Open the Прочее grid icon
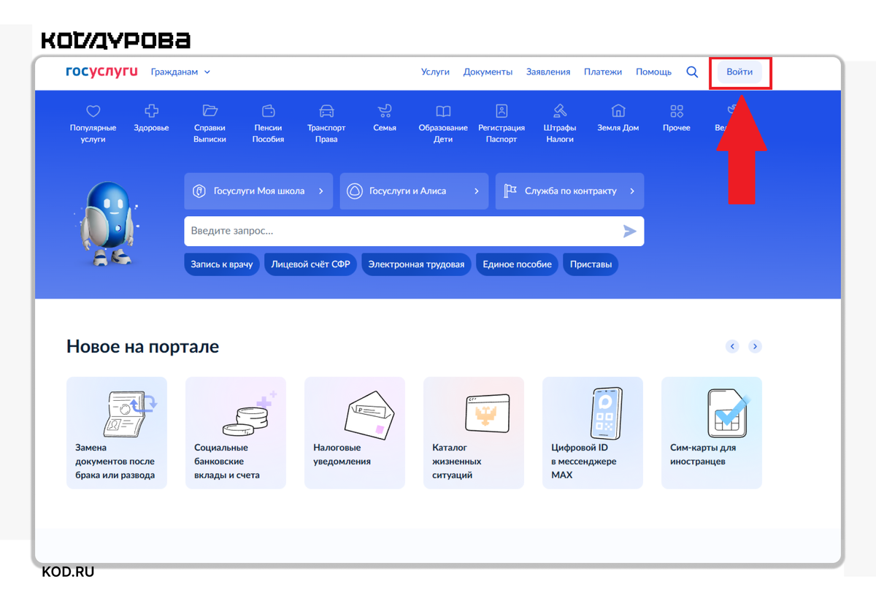The height and width of the screenshot is (601, 876). (677, 111)
